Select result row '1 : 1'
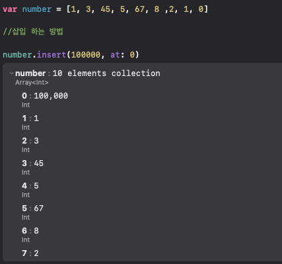Screen dimensions: 282x264 coord(30,118)
